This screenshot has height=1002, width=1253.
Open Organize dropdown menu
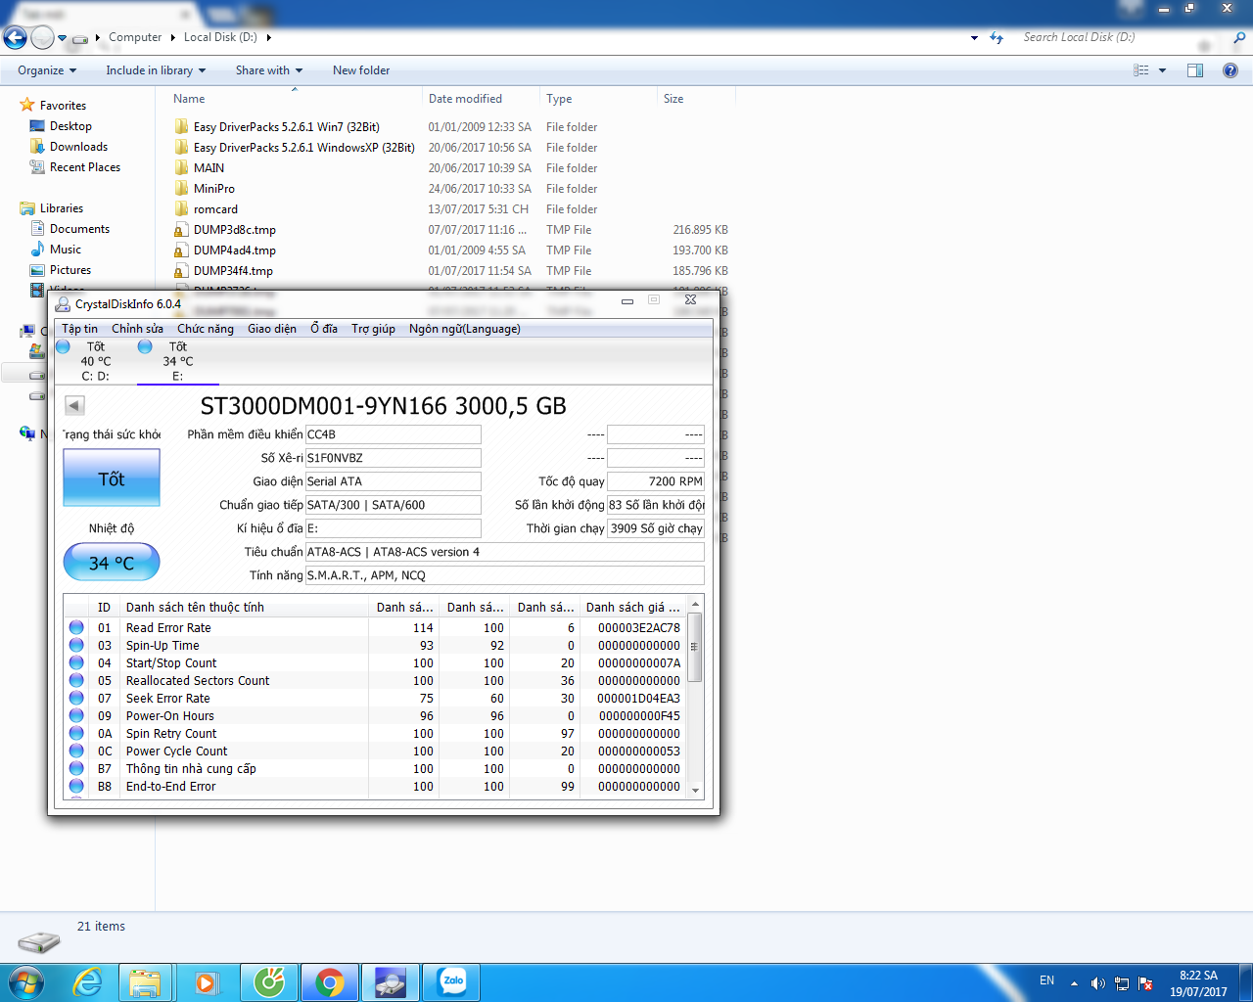tap(47, 70)
